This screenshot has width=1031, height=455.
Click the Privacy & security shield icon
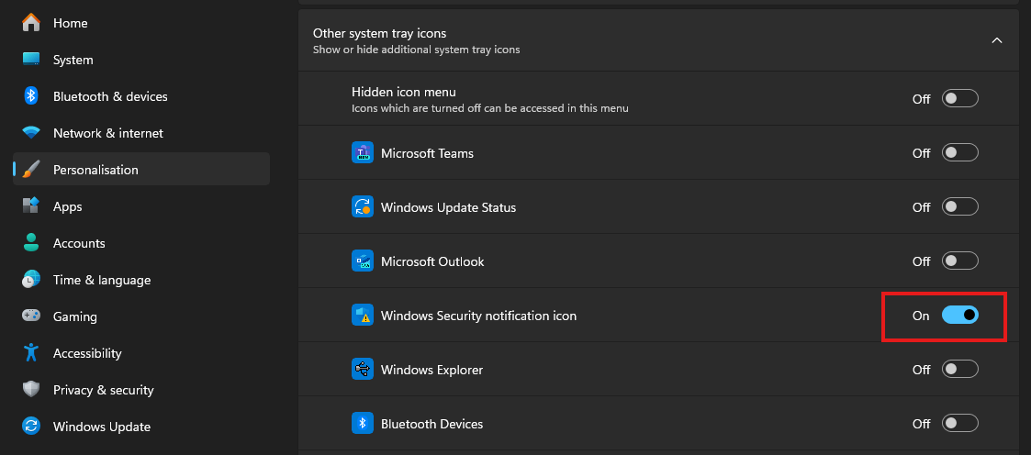[31, 390]
